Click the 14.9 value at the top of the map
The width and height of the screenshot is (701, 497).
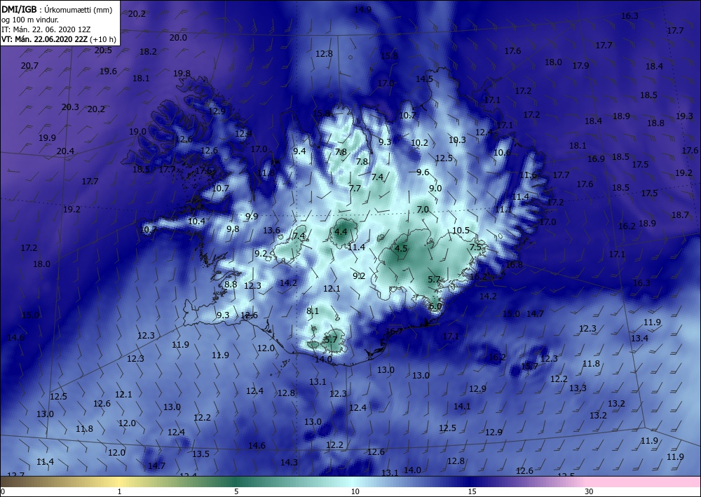(x=362, y=9)
